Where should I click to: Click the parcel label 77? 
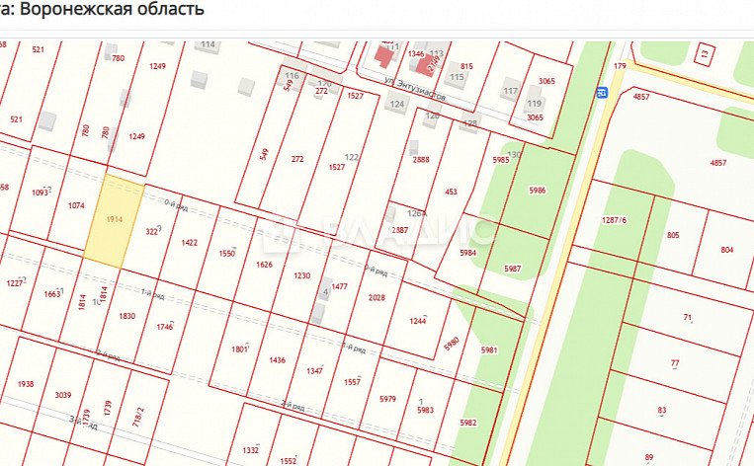[x=675, y=363]
